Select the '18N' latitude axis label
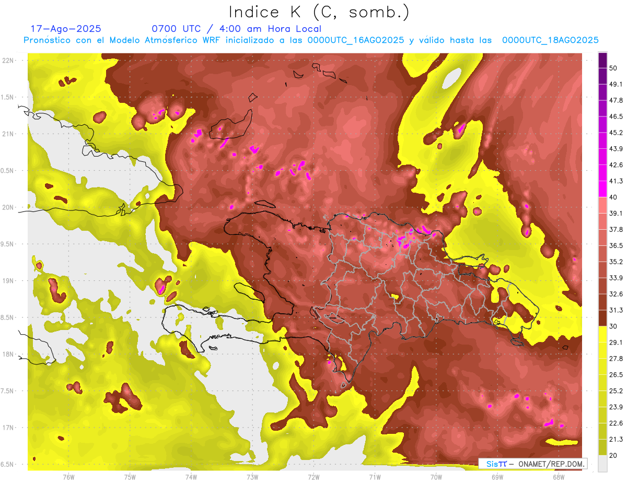This screenshot has height=484, width=627. point(7,355)
